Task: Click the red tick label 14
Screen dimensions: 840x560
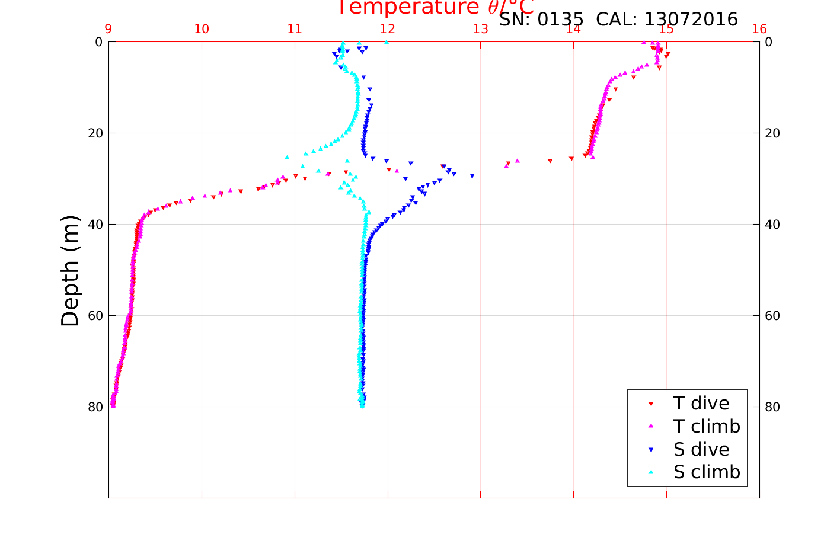Action: 573,29
